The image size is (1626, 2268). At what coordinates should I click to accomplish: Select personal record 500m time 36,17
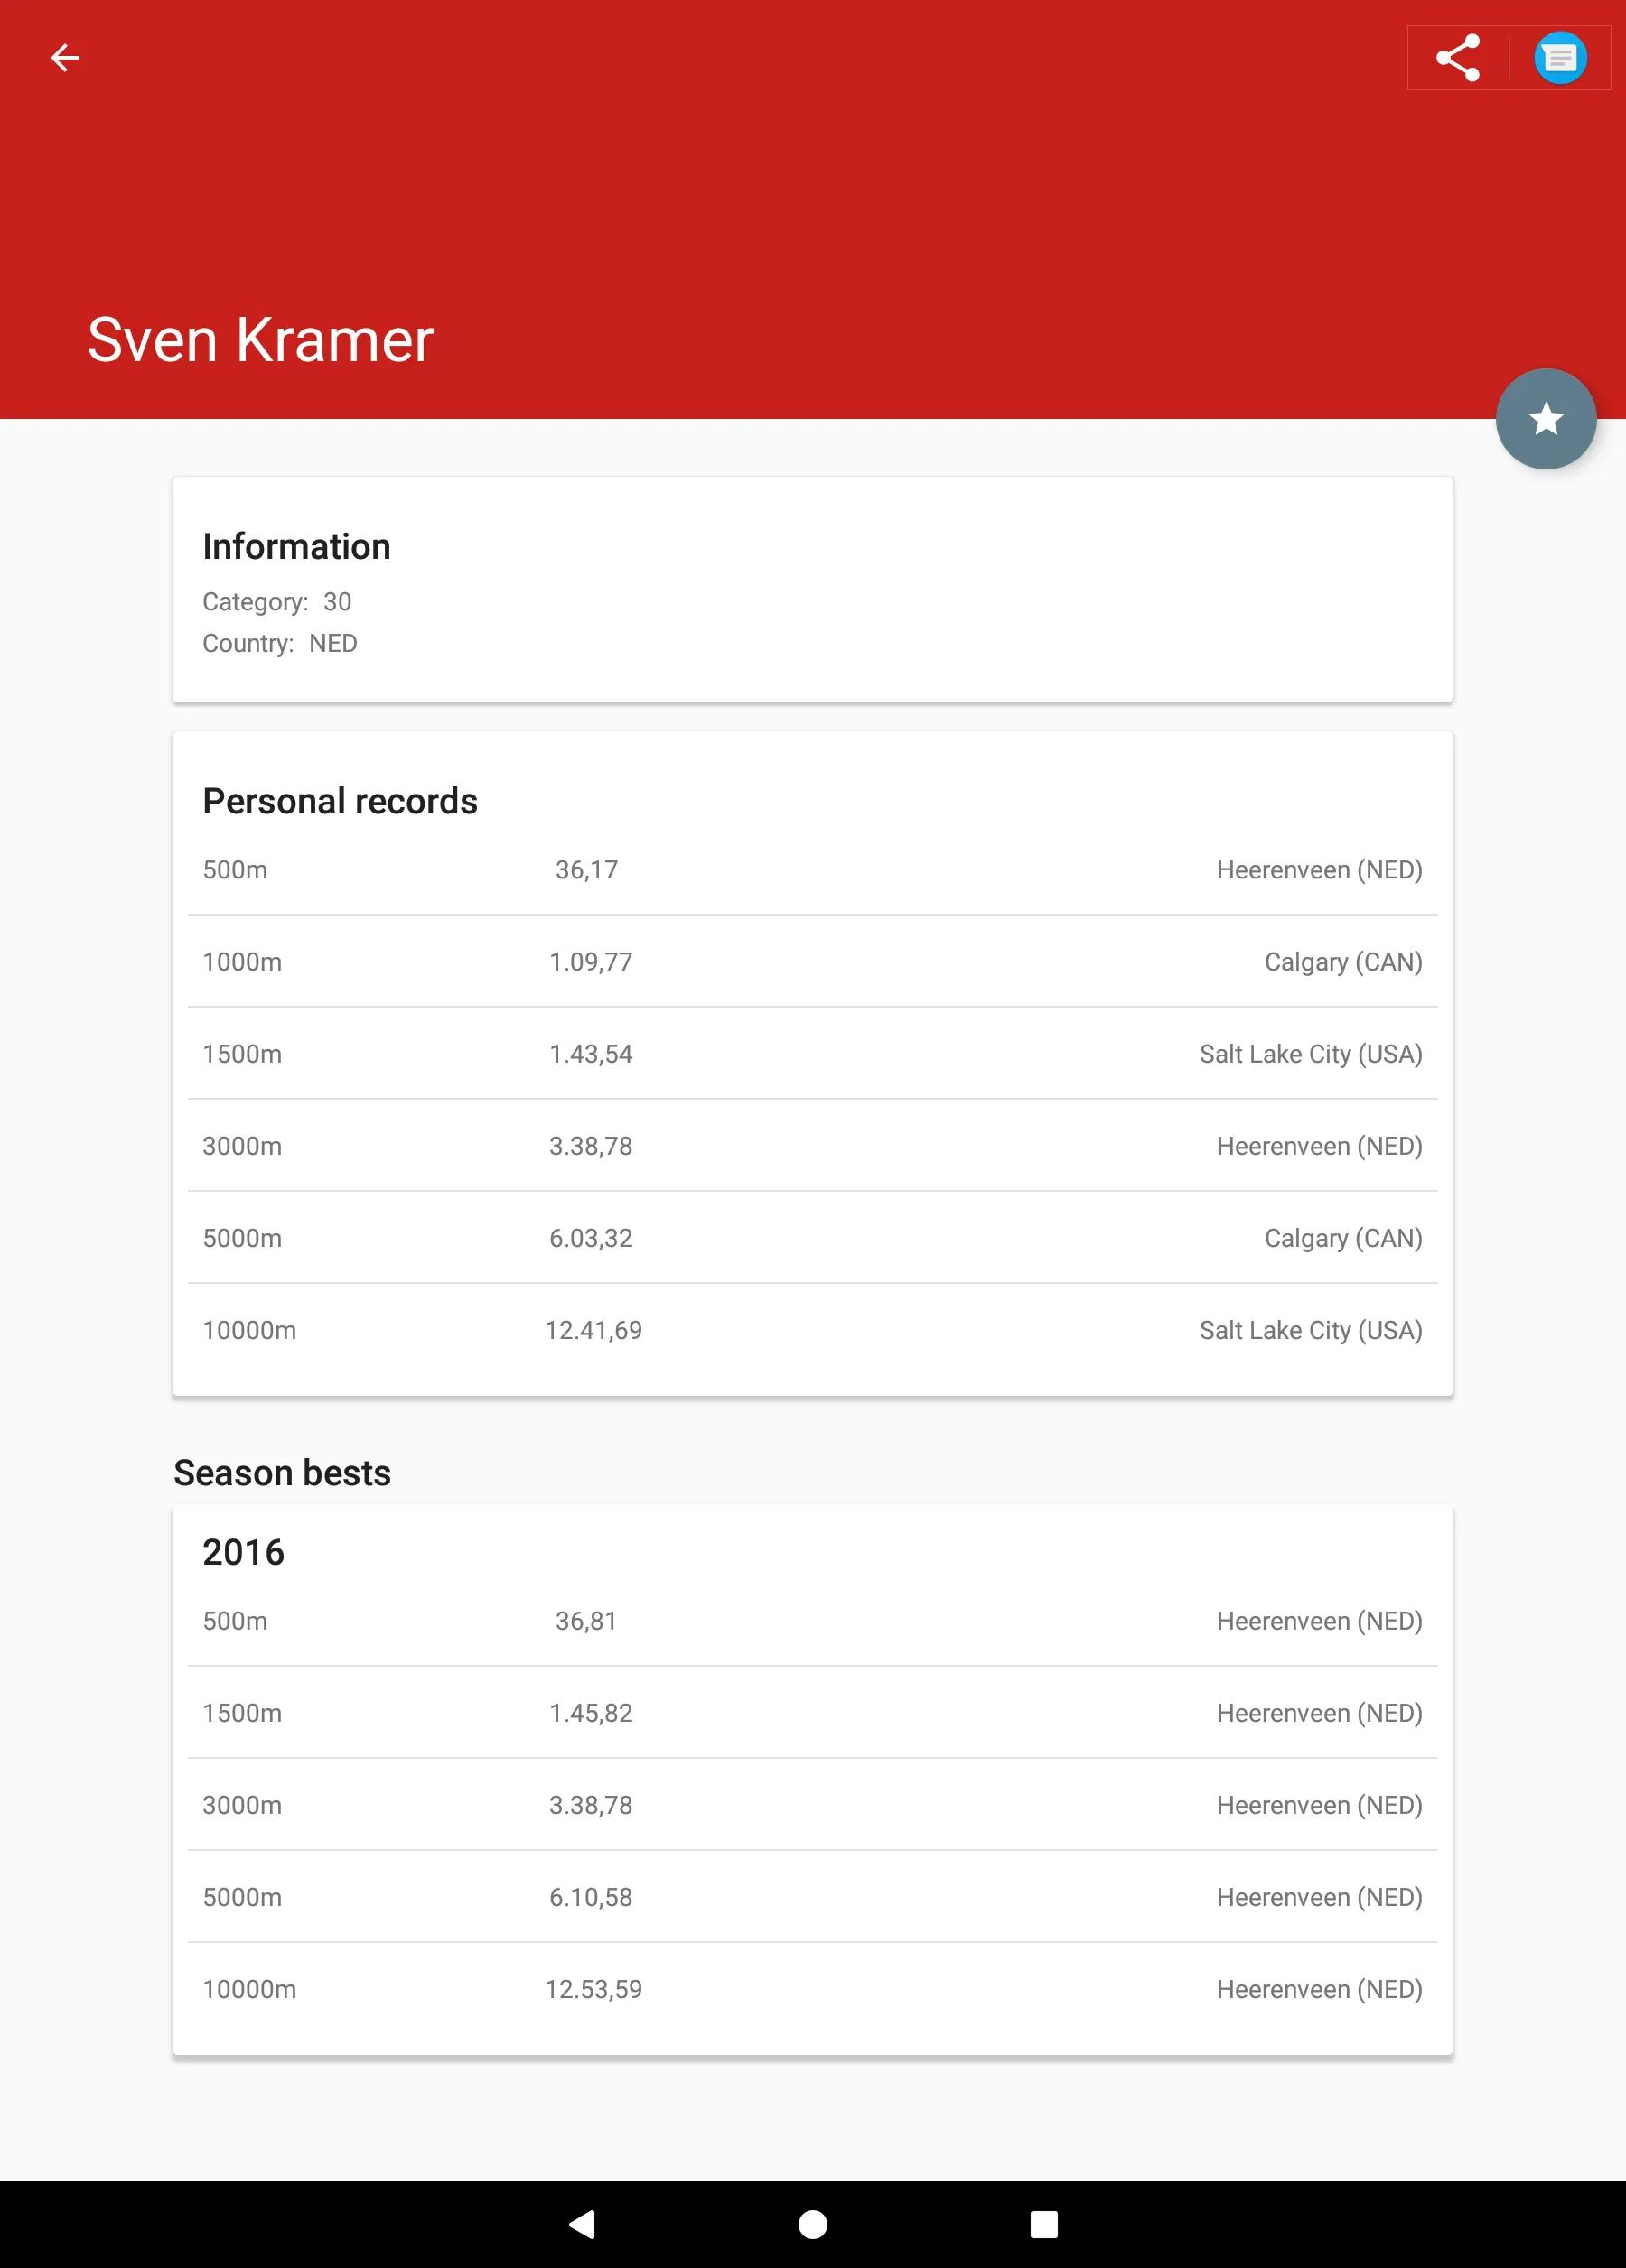tap(586, 870)
